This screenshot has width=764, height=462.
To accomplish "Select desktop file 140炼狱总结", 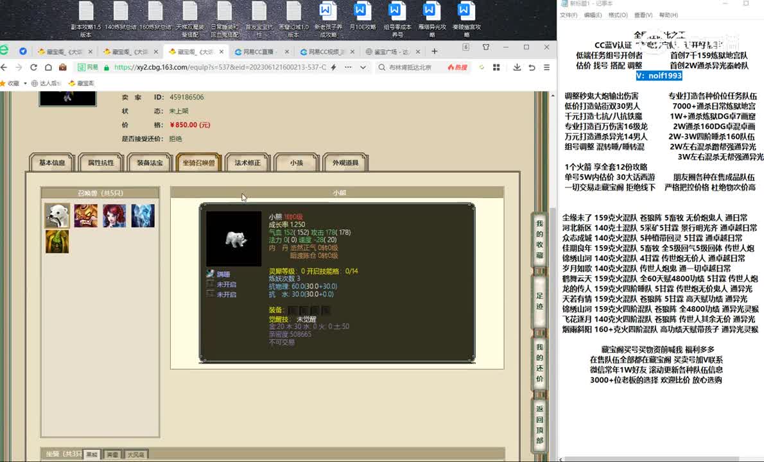I will coord(120,15).
